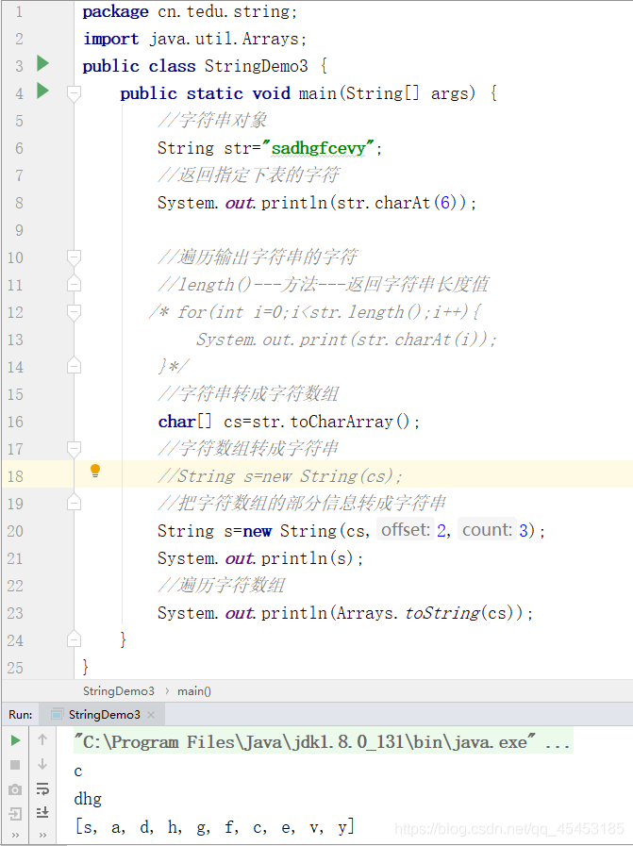Click the down arrow in the Run console toolbar

(x=42, y=765)
